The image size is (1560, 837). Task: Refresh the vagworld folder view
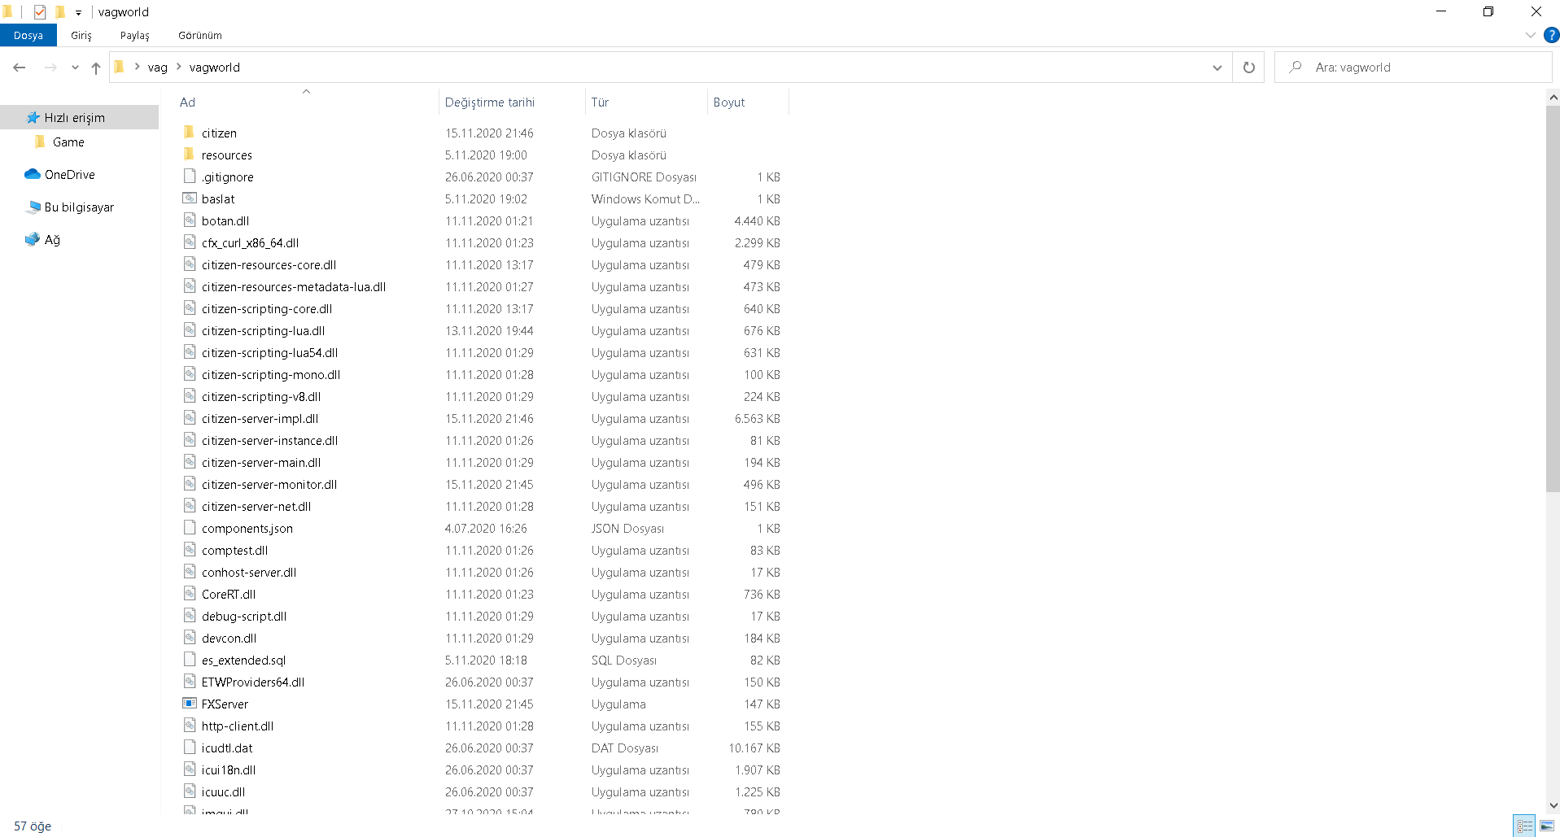click(x=1249, y=68)
